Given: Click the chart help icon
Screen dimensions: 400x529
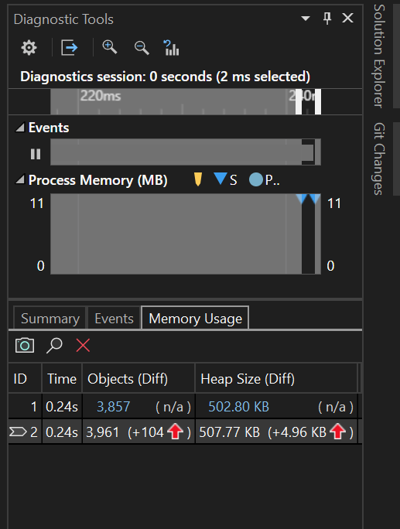Looking at the screenshot, I should [x=171, y=48].
